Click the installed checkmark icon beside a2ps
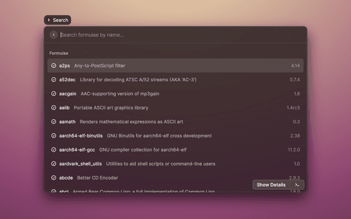The height and width of the screenshot is (219, 351). click(54, 66)
